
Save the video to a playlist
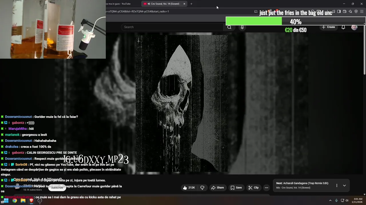236,188
